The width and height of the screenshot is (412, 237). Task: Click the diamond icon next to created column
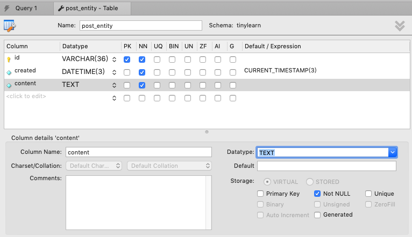(x=9, y=72)
